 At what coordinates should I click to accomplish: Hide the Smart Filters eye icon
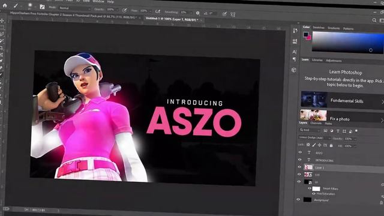tap(310, 188)
